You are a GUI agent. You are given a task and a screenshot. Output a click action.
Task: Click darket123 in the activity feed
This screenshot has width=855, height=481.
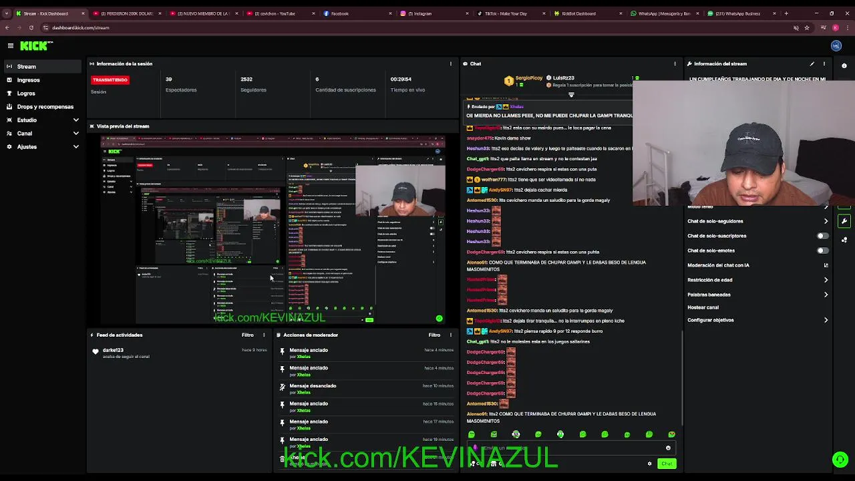coord(113,350)
